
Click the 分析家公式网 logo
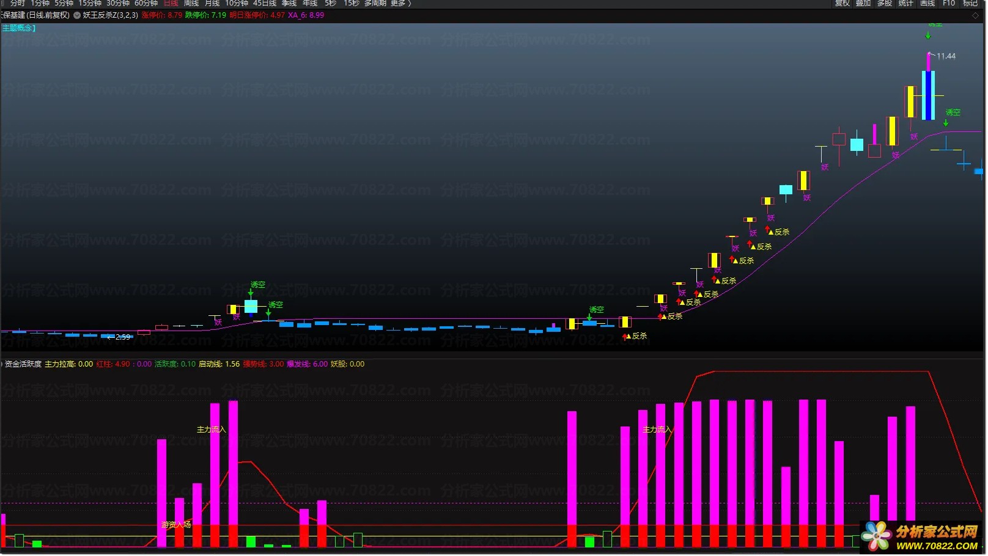922,538
